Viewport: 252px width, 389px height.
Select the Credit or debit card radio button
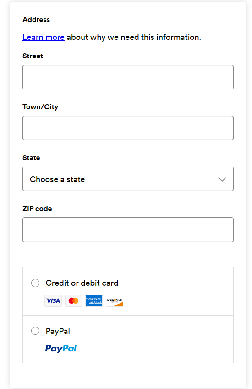[x=35, y=283]
